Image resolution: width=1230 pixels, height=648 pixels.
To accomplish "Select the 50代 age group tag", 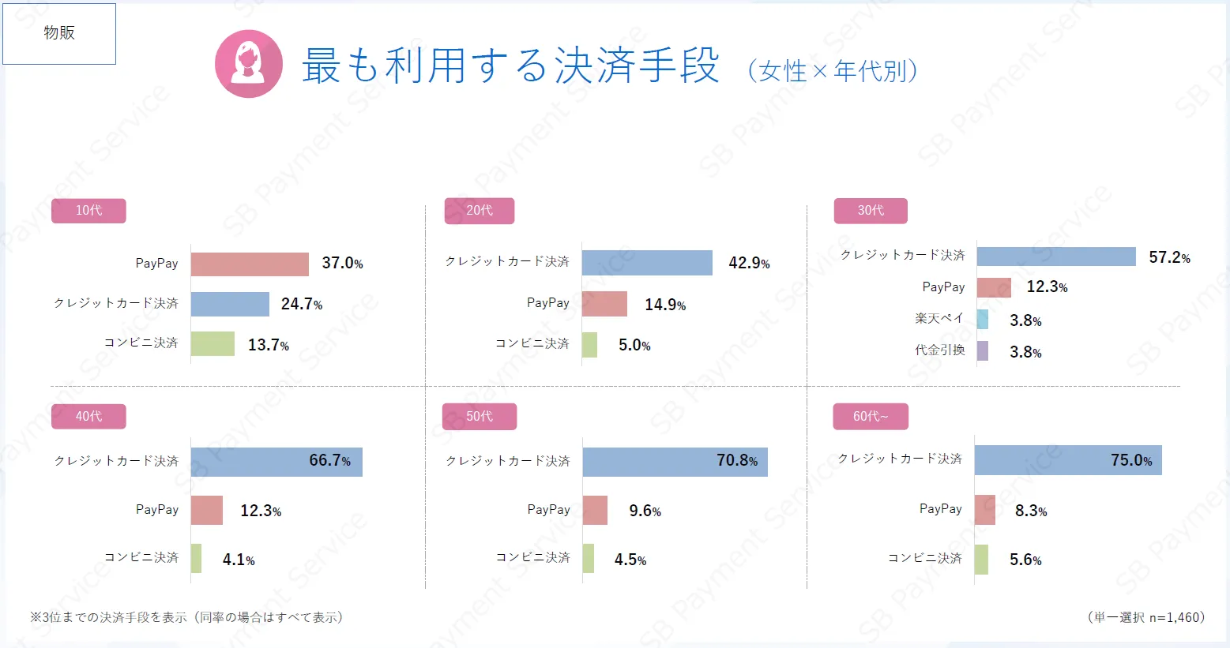I will coord(480,416).
